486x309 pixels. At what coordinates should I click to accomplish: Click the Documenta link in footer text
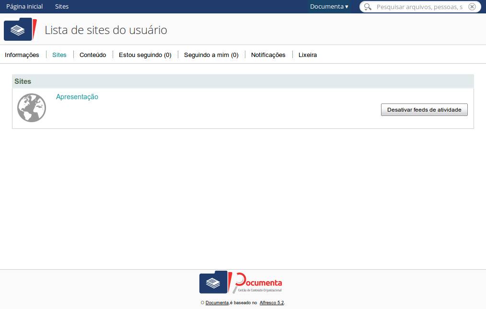[x=217, y=303]
